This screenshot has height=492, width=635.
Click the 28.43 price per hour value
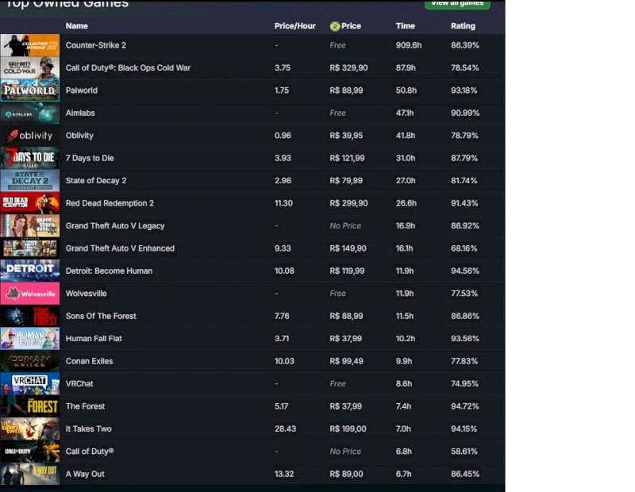(285, 429)
